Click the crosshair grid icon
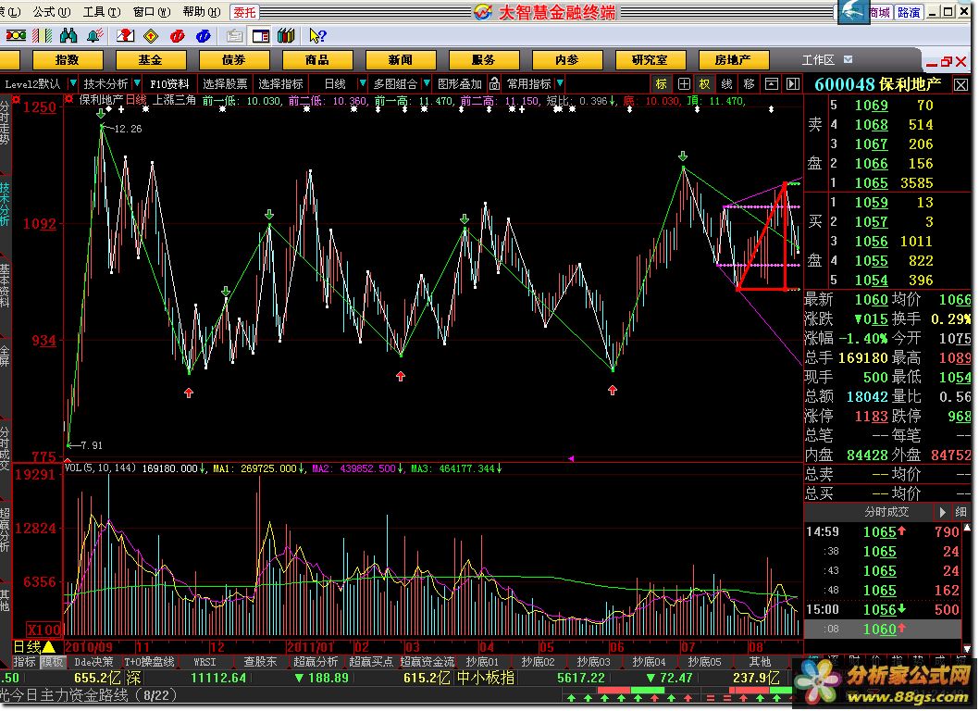This screenshot has width=979, height=711. pyautogui.click(x=684, y=83)
